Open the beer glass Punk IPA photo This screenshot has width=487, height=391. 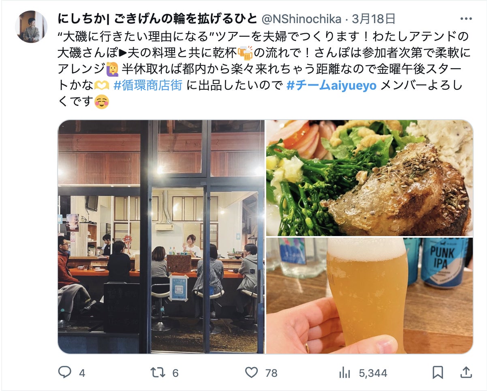point(370,296)
